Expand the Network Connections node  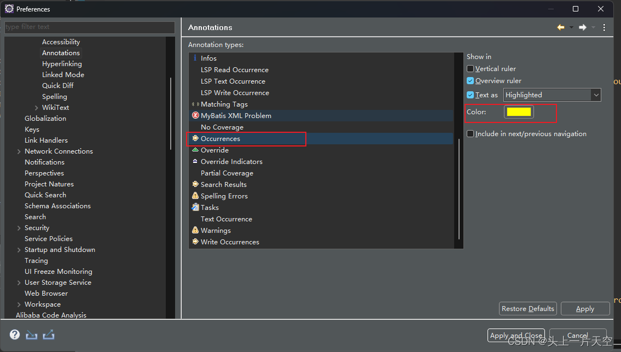click(19, 151)
